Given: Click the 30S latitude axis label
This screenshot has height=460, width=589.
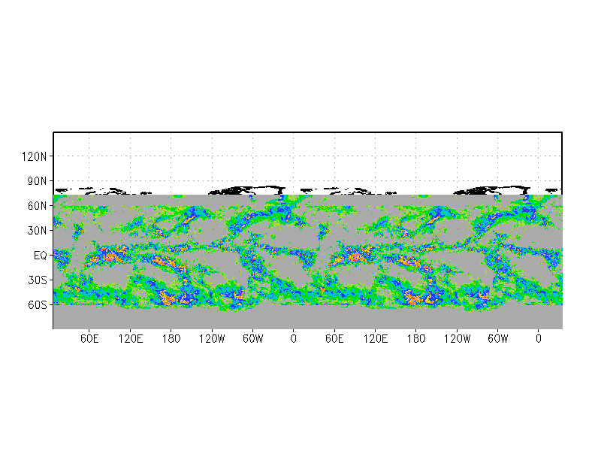Looking at the screenshot, I should click(x=38, y=280).
